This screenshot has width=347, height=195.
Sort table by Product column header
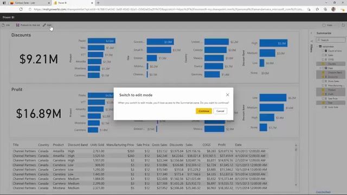pos(58,145)
